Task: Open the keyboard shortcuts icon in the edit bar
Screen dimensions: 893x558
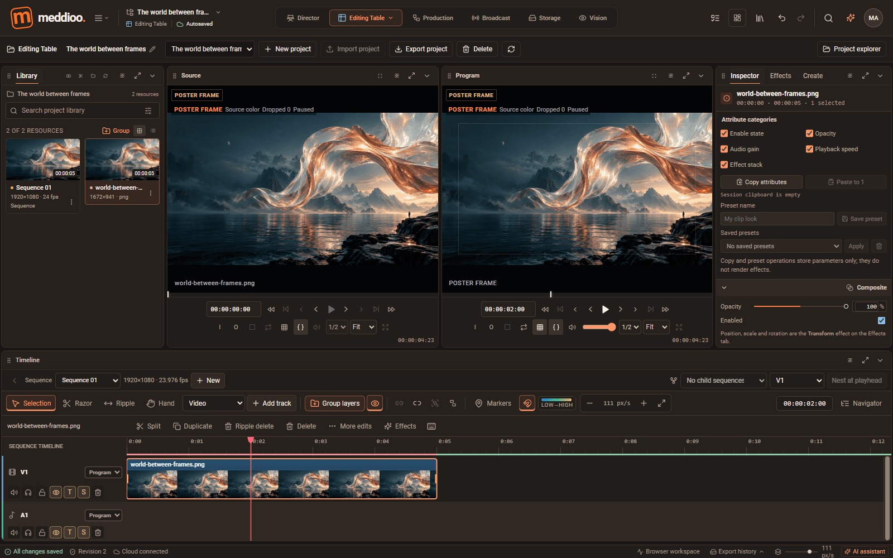Action: [x=431, y=426]
